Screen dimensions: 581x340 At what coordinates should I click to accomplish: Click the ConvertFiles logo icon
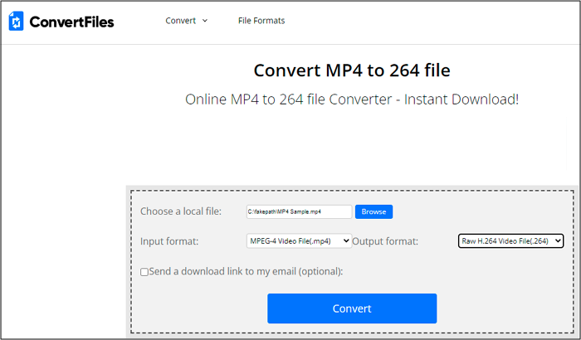point(16,21)
